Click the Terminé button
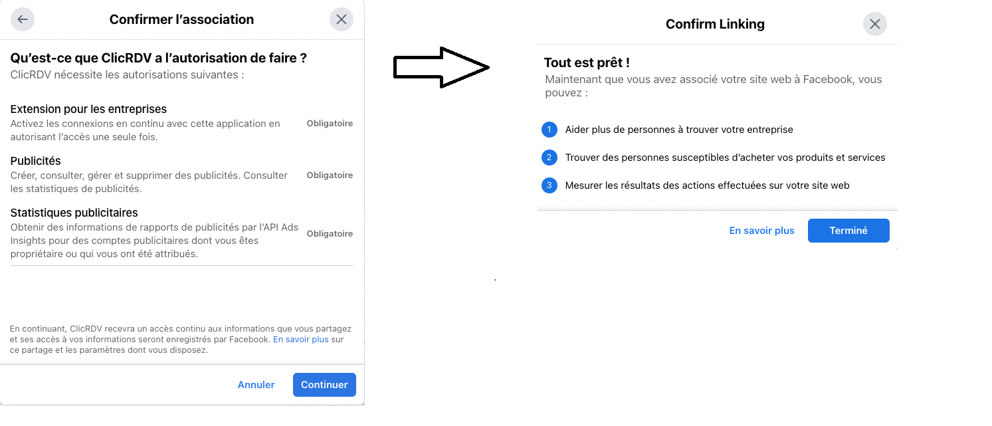Screen dimensions: 992x426 click(x=848, y=231)
